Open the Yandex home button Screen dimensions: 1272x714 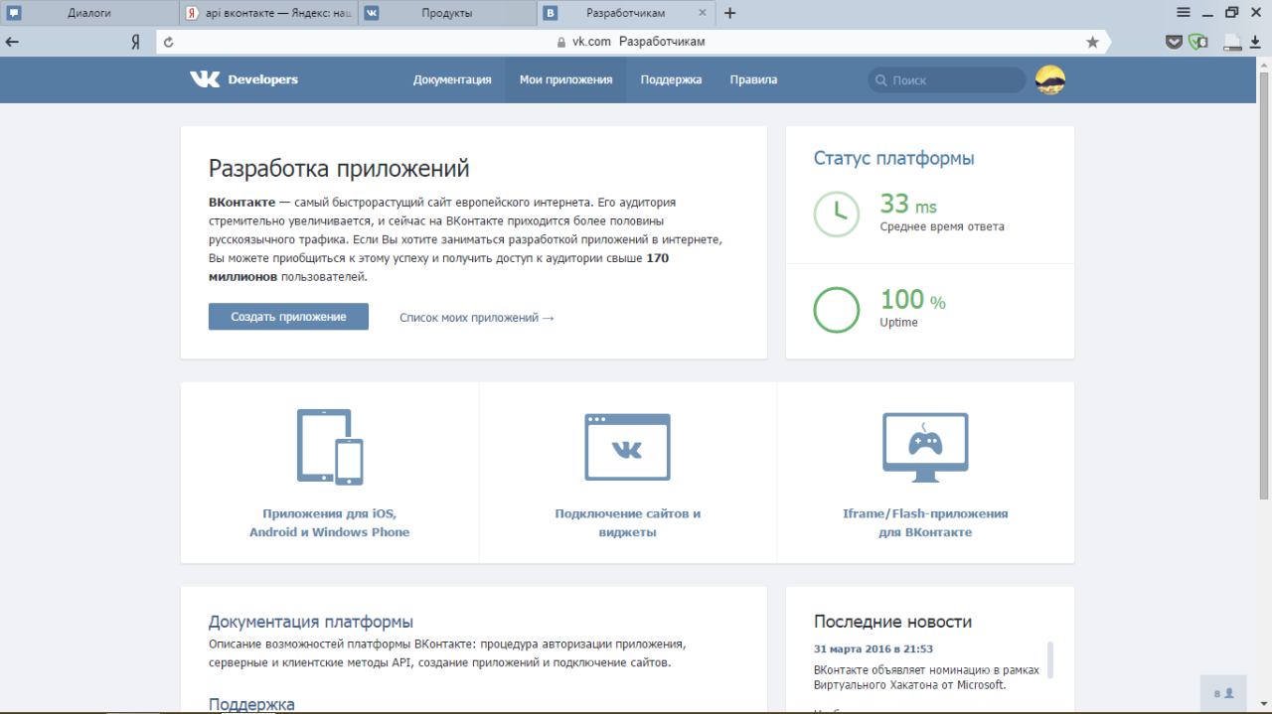[135, 42]
